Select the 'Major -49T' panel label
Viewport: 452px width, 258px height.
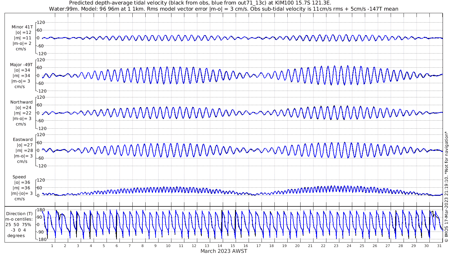[21, 64]
